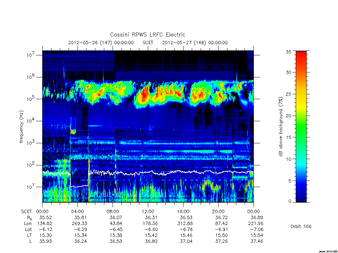Image resolution: width=338 pixels, height=253 pixels.
Task: Click the start date "2012-05-26 (147) 00:00:00"
Action: (x=101, y=42)
